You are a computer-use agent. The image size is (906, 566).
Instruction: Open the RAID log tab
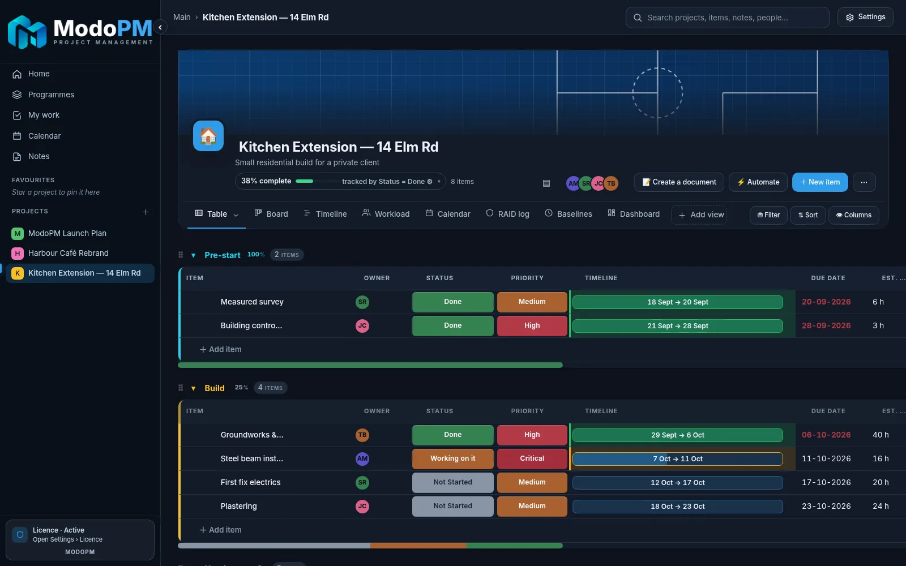(508, 214)
